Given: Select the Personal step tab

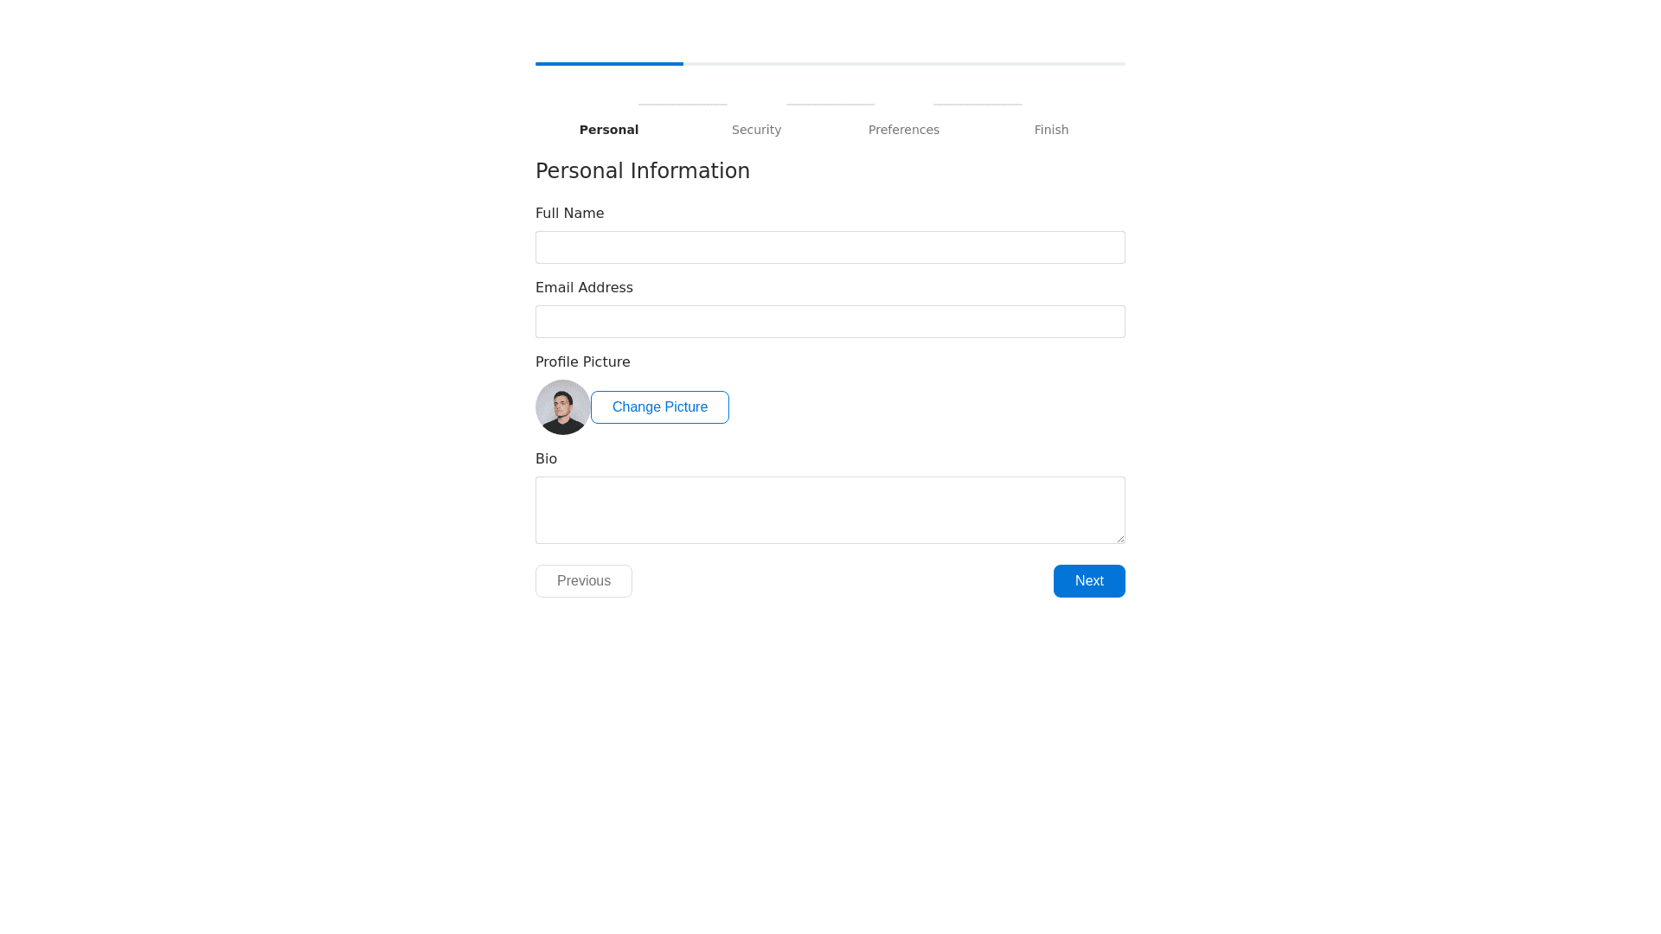Looking at the screenshot, I should (609, 130).
